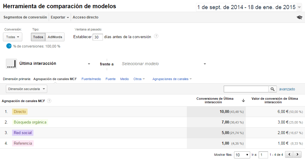This screenshot has width=305, height=159.
Task: Go to previous page arrow
Action: point(289,154)
